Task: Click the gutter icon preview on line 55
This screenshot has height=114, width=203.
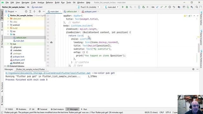Action: pos(51,42)
